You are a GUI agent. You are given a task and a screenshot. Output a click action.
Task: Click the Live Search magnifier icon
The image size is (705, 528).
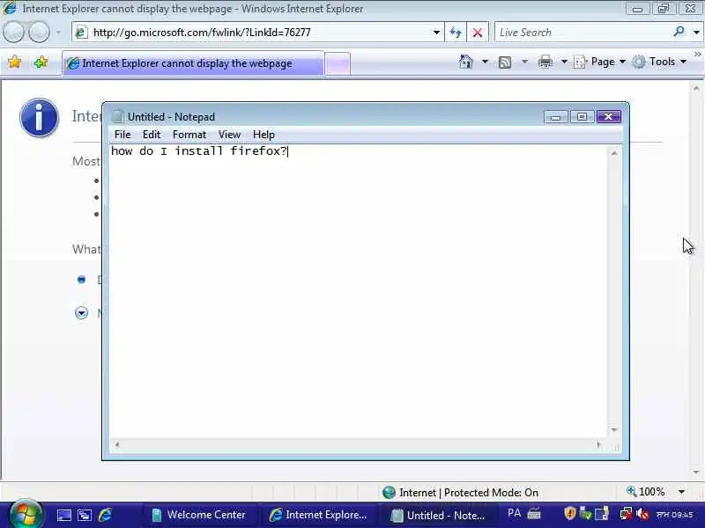click(679, 32)
